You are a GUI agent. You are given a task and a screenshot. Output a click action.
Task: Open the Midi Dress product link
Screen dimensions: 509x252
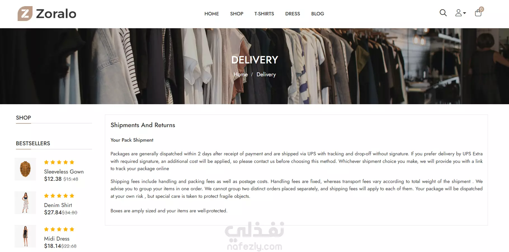[x=57, y=239]
